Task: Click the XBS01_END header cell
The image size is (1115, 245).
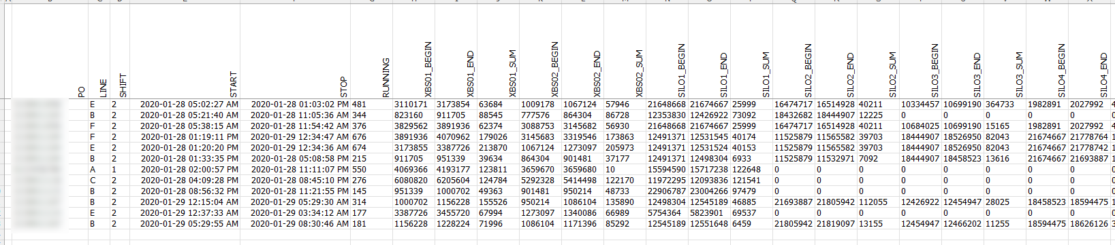Action: click(x=456, y=52)
